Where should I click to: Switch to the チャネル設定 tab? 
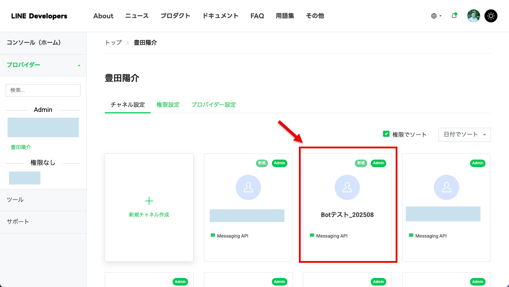pos(127,105)
